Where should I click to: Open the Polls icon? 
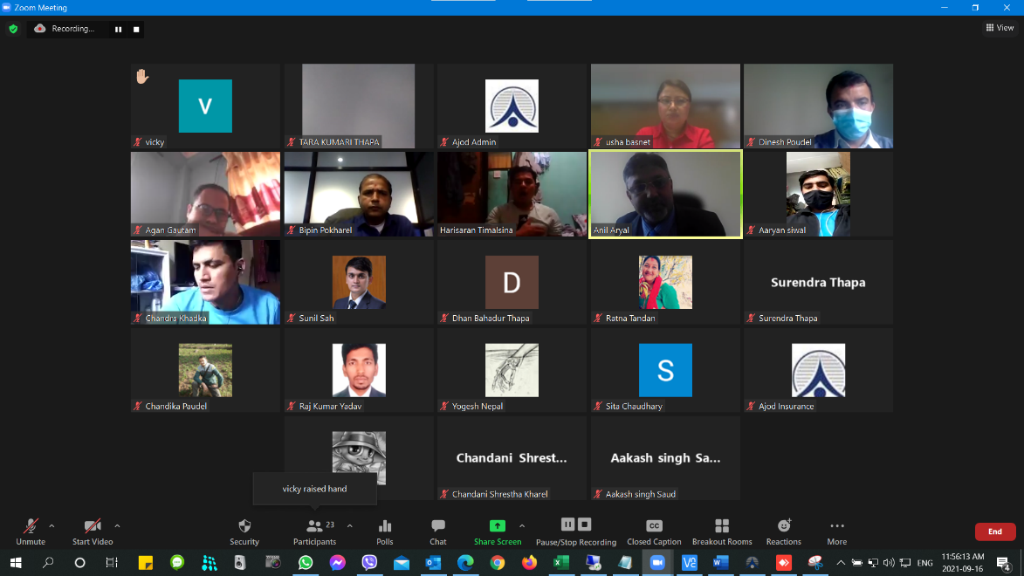[385, 526]
